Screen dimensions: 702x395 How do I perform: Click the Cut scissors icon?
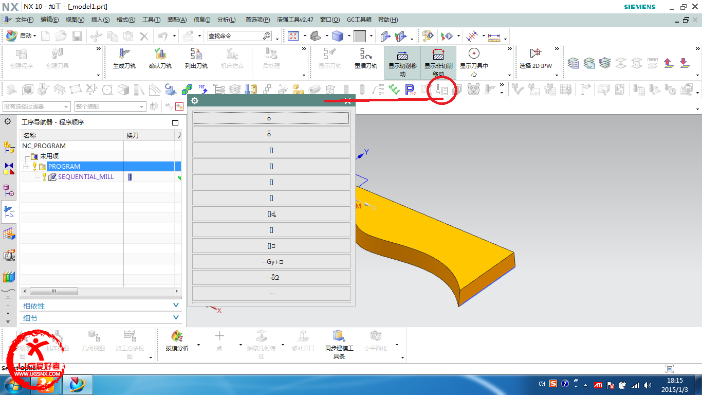point(96,36)
